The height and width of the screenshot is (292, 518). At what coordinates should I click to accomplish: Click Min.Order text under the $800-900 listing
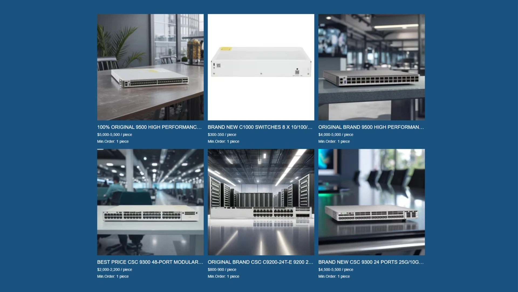click(223, 276)
